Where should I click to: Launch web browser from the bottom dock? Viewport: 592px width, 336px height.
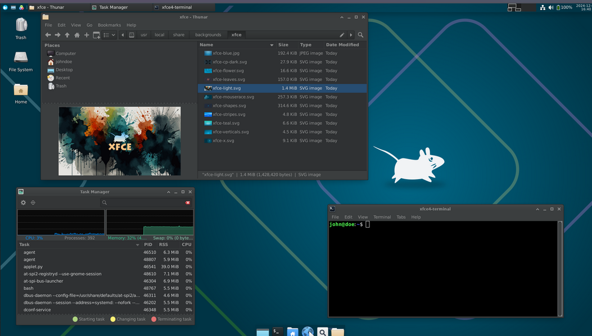[x=308, y=332]
